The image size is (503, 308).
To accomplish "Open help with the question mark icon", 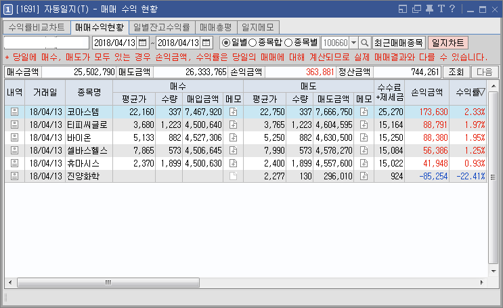I will pyautogui.click(x=452, y=9).
